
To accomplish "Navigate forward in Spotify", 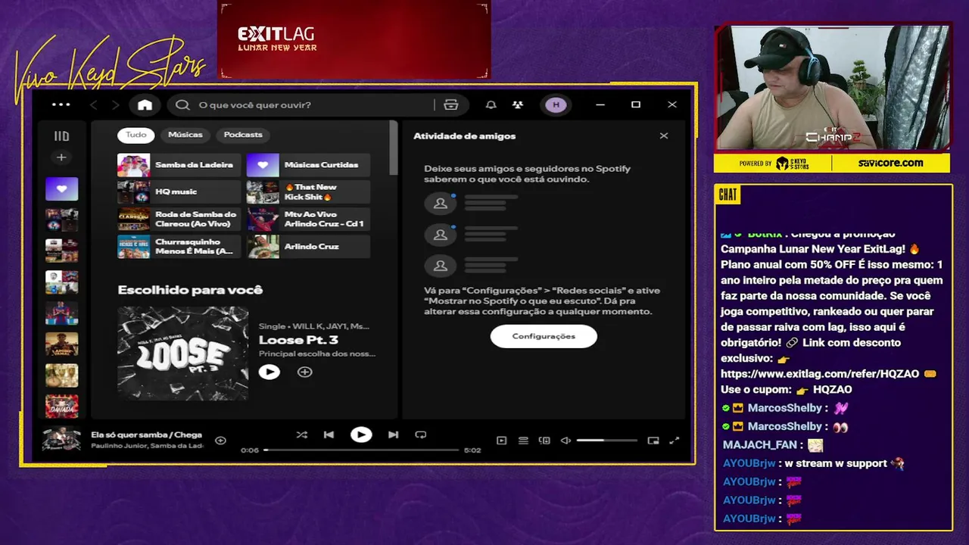I will [115, 104].
